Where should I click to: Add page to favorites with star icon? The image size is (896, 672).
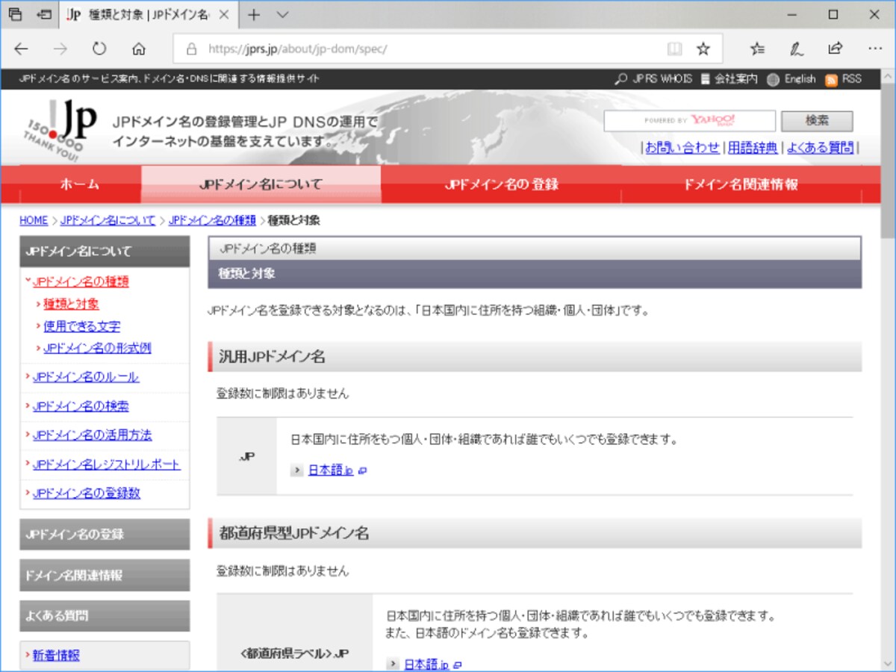703,49
